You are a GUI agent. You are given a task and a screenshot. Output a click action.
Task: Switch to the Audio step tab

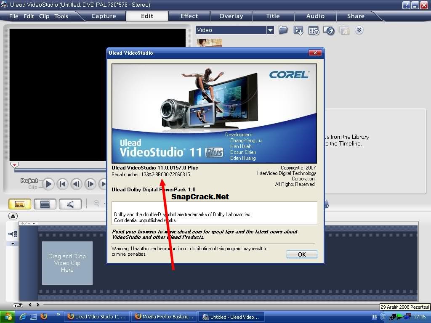click(315, 16)
